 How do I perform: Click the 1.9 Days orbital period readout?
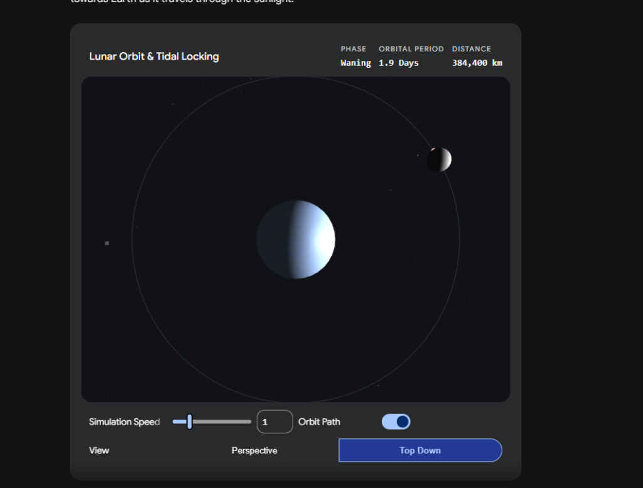tap(398, 63)
